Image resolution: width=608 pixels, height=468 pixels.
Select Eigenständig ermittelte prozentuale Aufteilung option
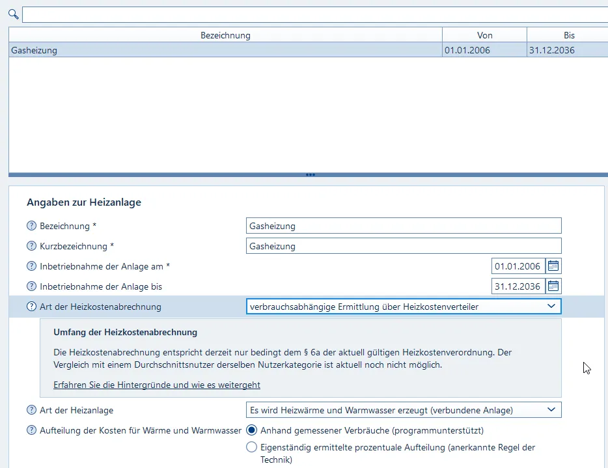point(251,447)
